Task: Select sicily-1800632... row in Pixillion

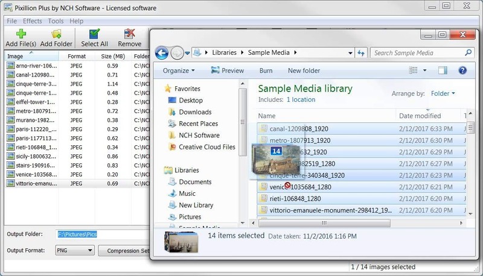Action: click(x=77, y=156)
